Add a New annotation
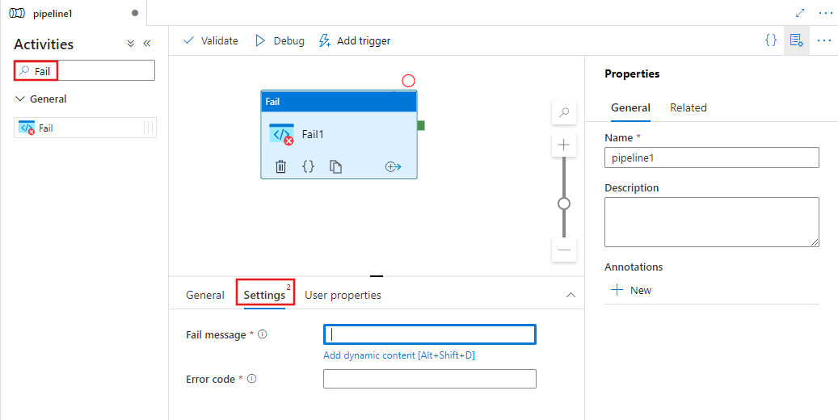838x420 pixels. coord(631,290)
